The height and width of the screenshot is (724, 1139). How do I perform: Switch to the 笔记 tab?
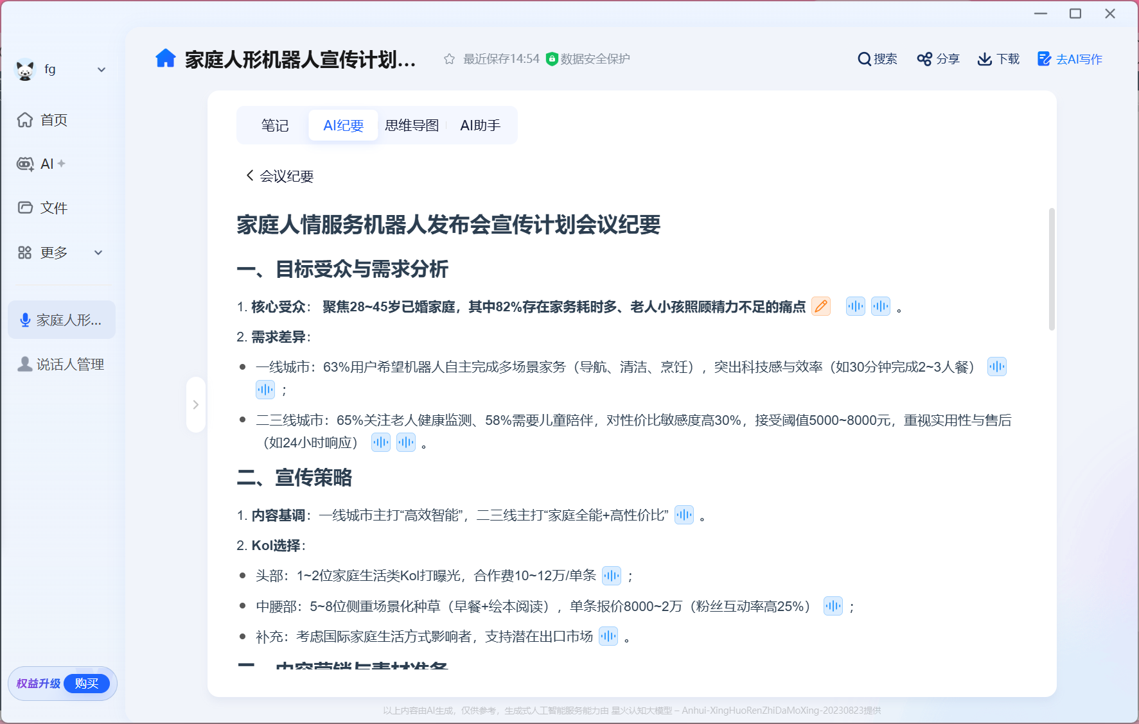click(274, 125)
